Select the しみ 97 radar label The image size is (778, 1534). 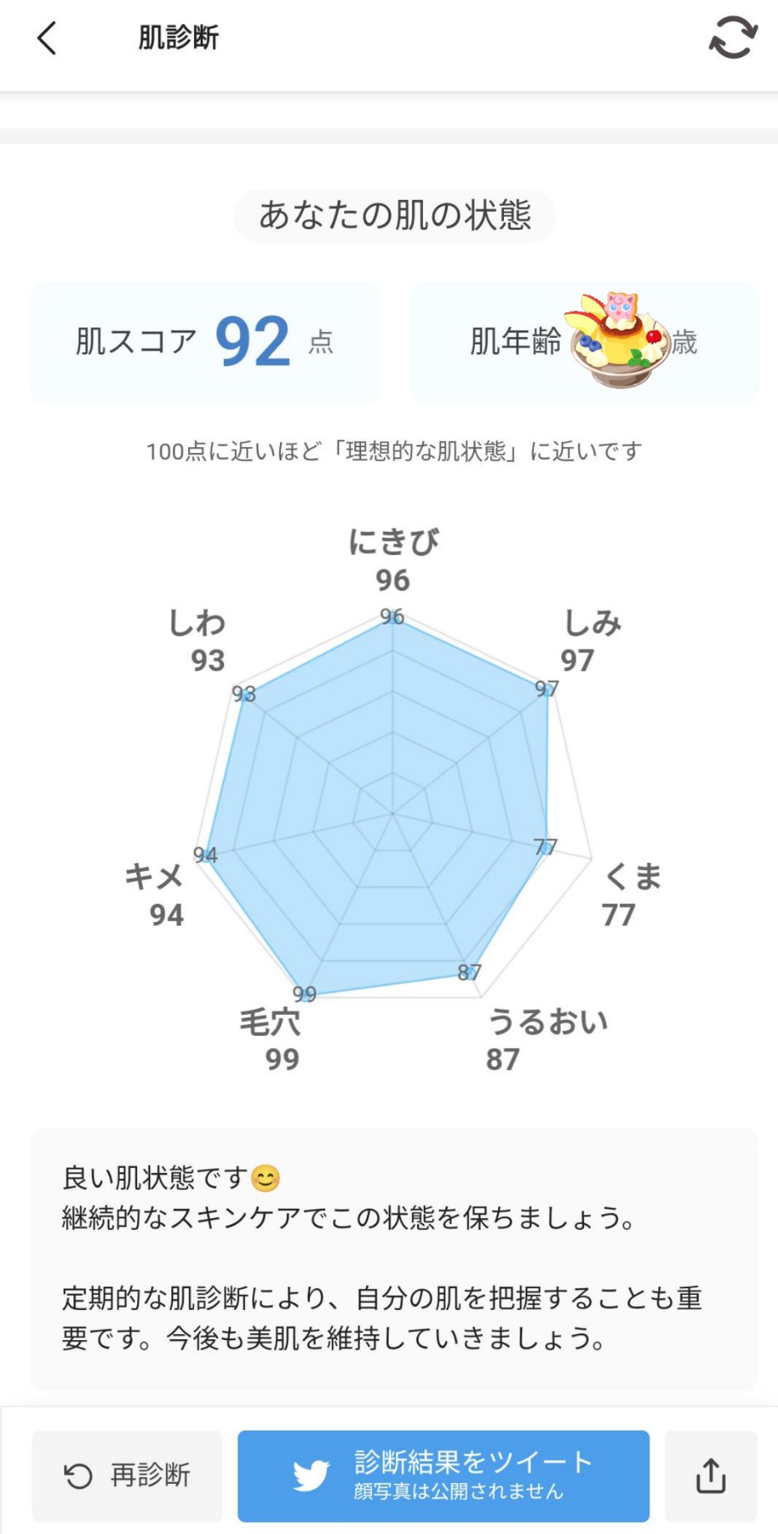590,641
